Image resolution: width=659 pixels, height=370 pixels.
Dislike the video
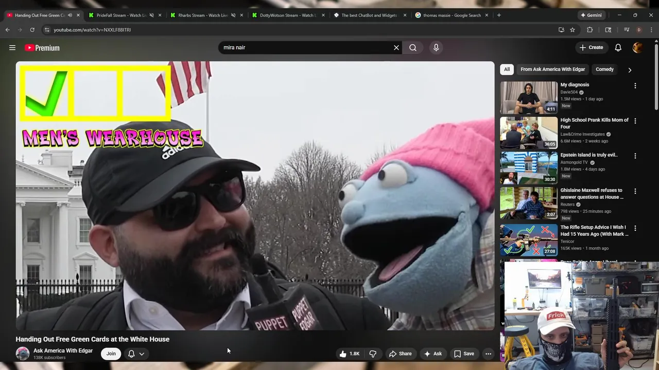tap(373, 354)
